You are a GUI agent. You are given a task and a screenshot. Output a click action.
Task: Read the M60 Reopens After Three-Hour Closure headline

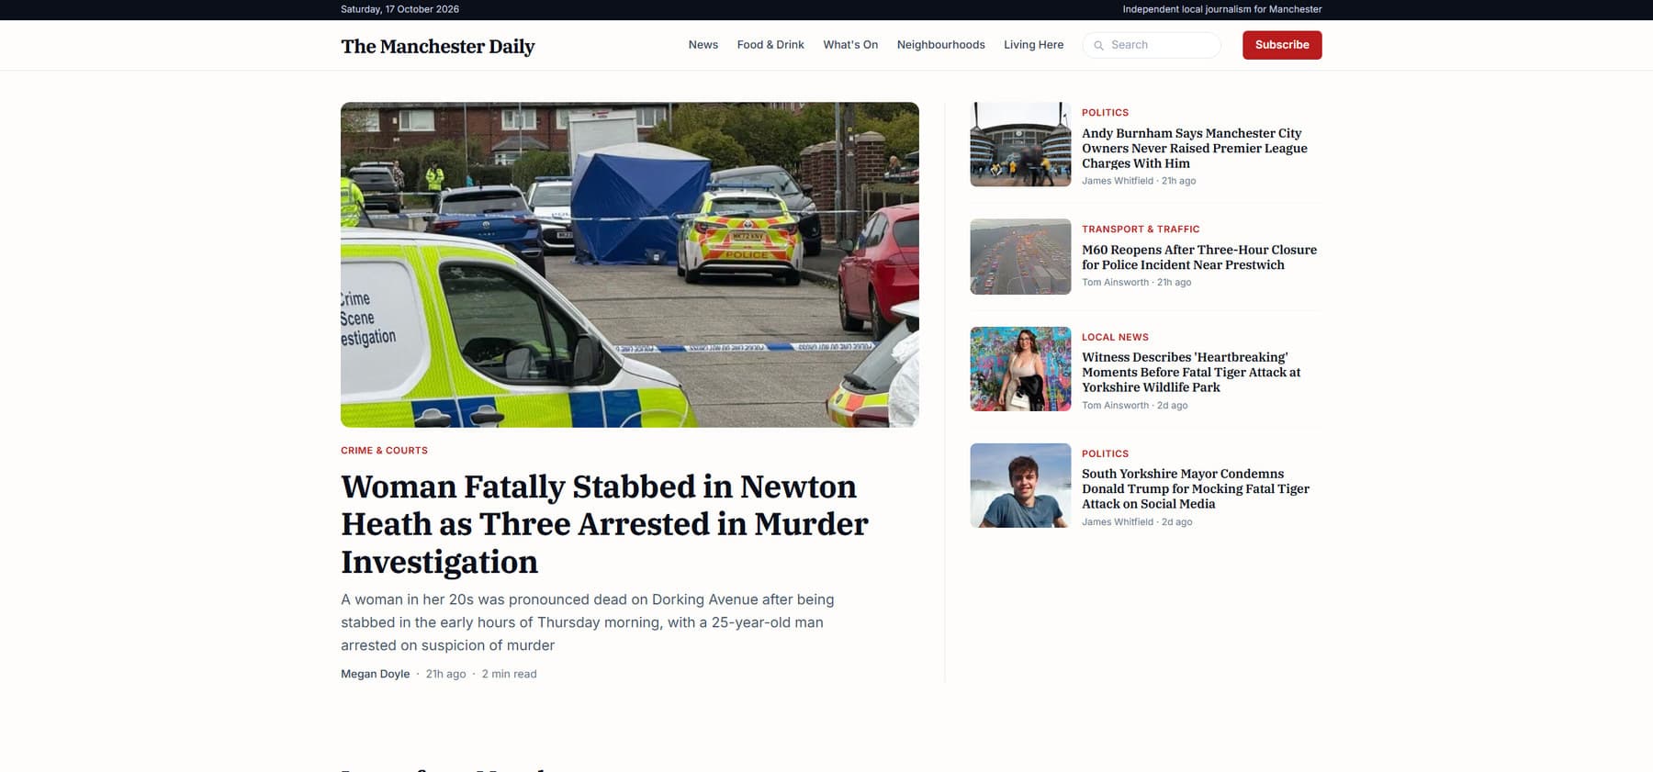(x=1199, y=257)
